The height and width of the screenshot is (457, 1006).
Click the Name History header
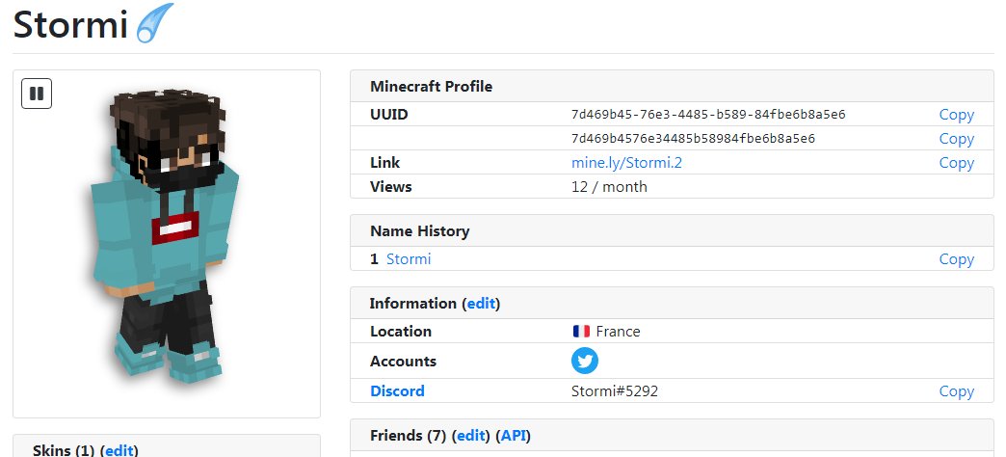coord(419,231)
